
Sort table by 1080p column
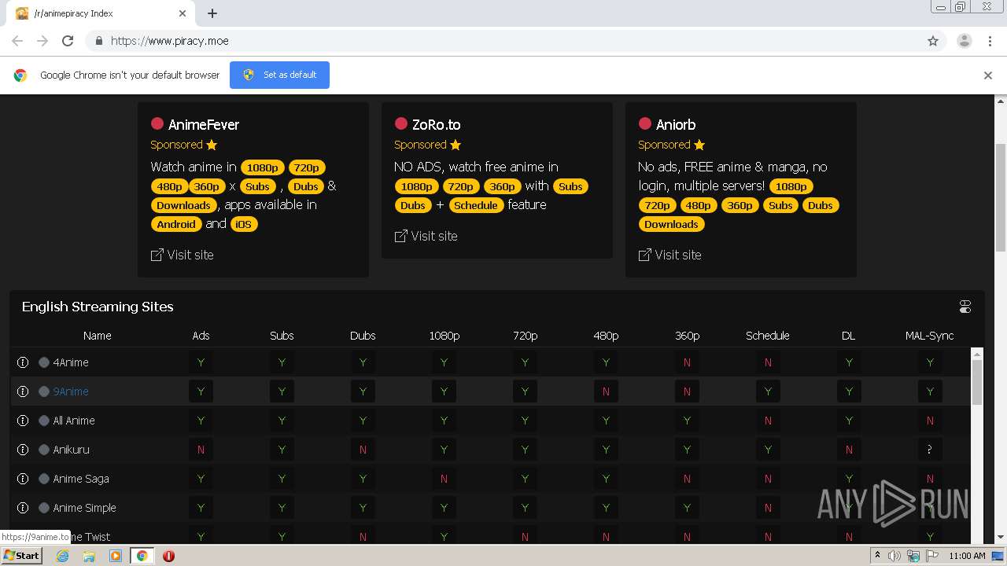pos(444,336)
